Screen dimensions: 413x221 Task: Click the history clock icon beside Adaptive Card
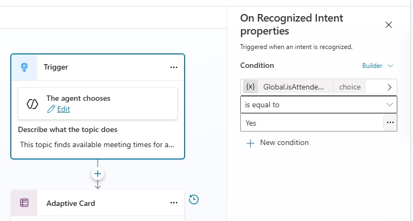click(194, 199)
